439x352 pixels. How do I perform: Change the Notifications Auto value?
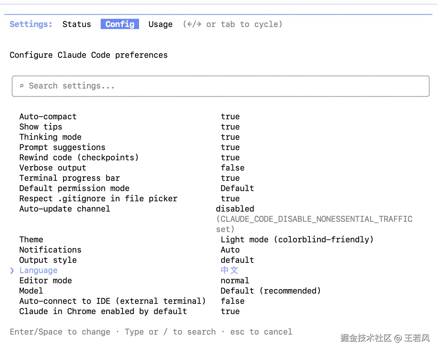pos(230,250)
